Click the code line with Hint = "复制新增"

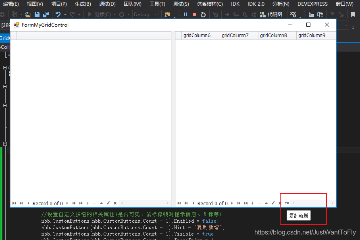(x=133, y=227)
